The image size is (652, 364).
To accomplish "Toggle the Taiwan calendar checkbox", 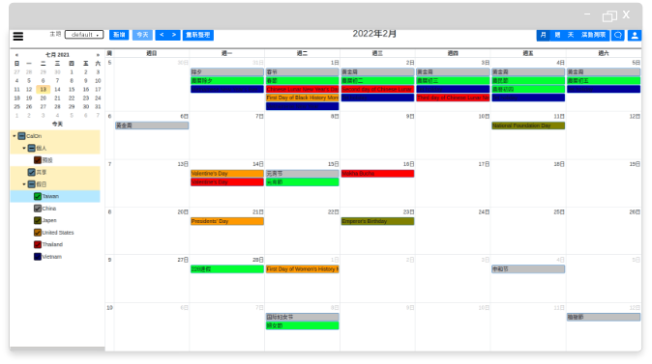I will point(38,196).
